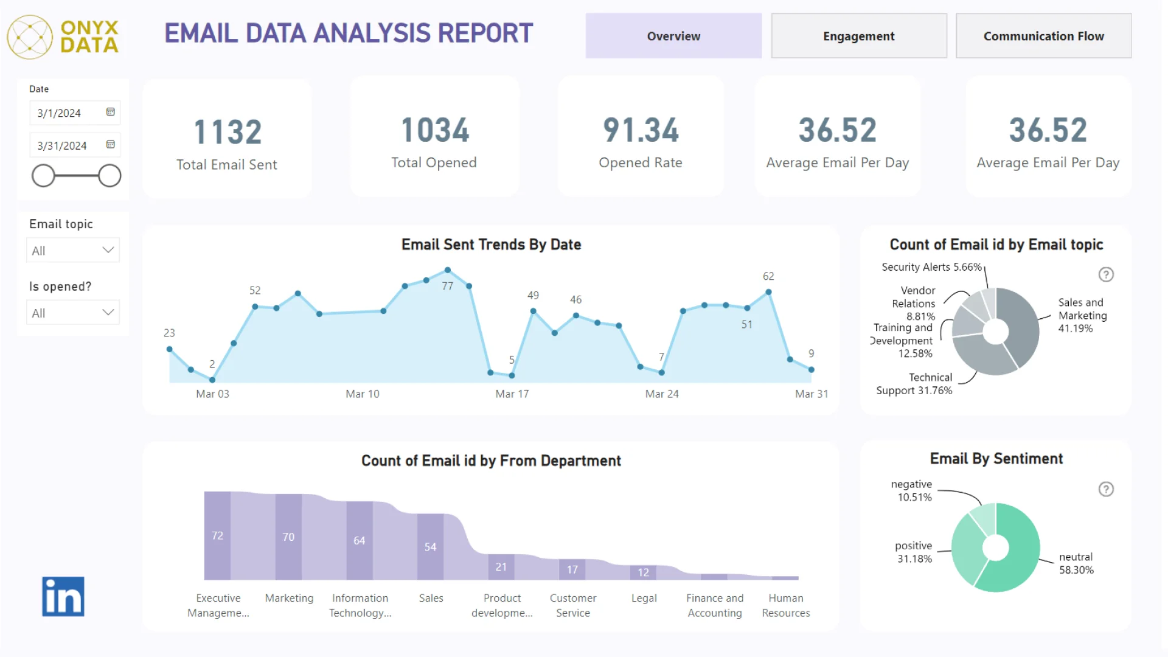Open the Communication Flow tab
Viewport: 1168px width, 657px height.
point(1044,36)
